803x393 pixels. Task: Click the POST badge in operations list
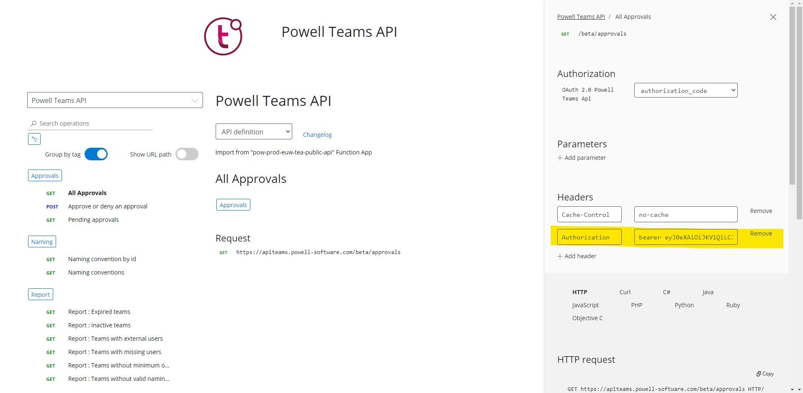pos(52,207)
